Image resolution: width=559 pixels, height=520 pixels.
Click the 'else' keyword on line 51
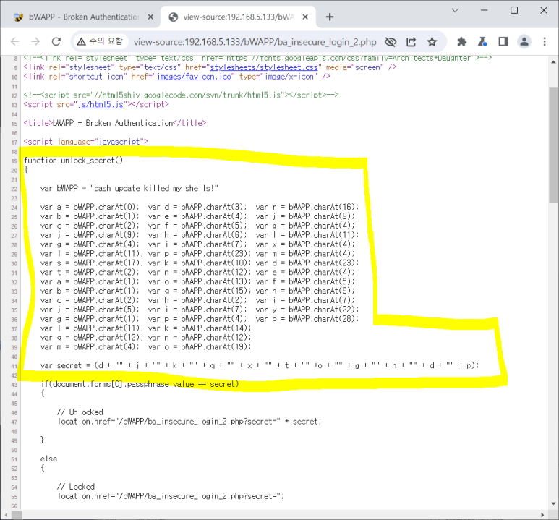pyautogui.click(x=48, y=459)
